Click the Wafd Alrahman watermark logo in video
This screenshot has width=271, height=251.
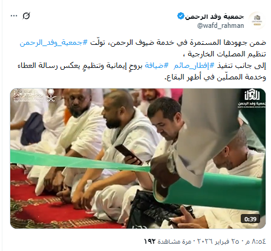click(252, 99)
